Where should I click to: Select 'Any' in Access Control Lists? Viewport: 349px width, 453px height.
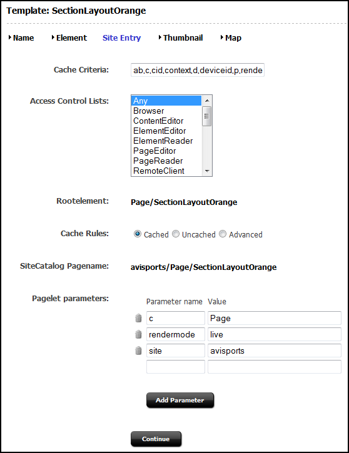[166, 101]
